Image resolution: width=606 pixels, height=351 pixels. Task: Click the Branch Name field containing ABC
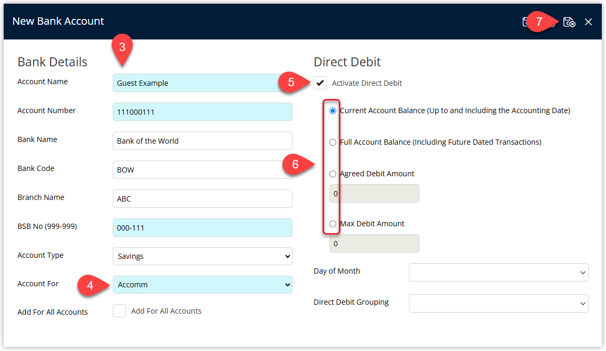(202, 199)
